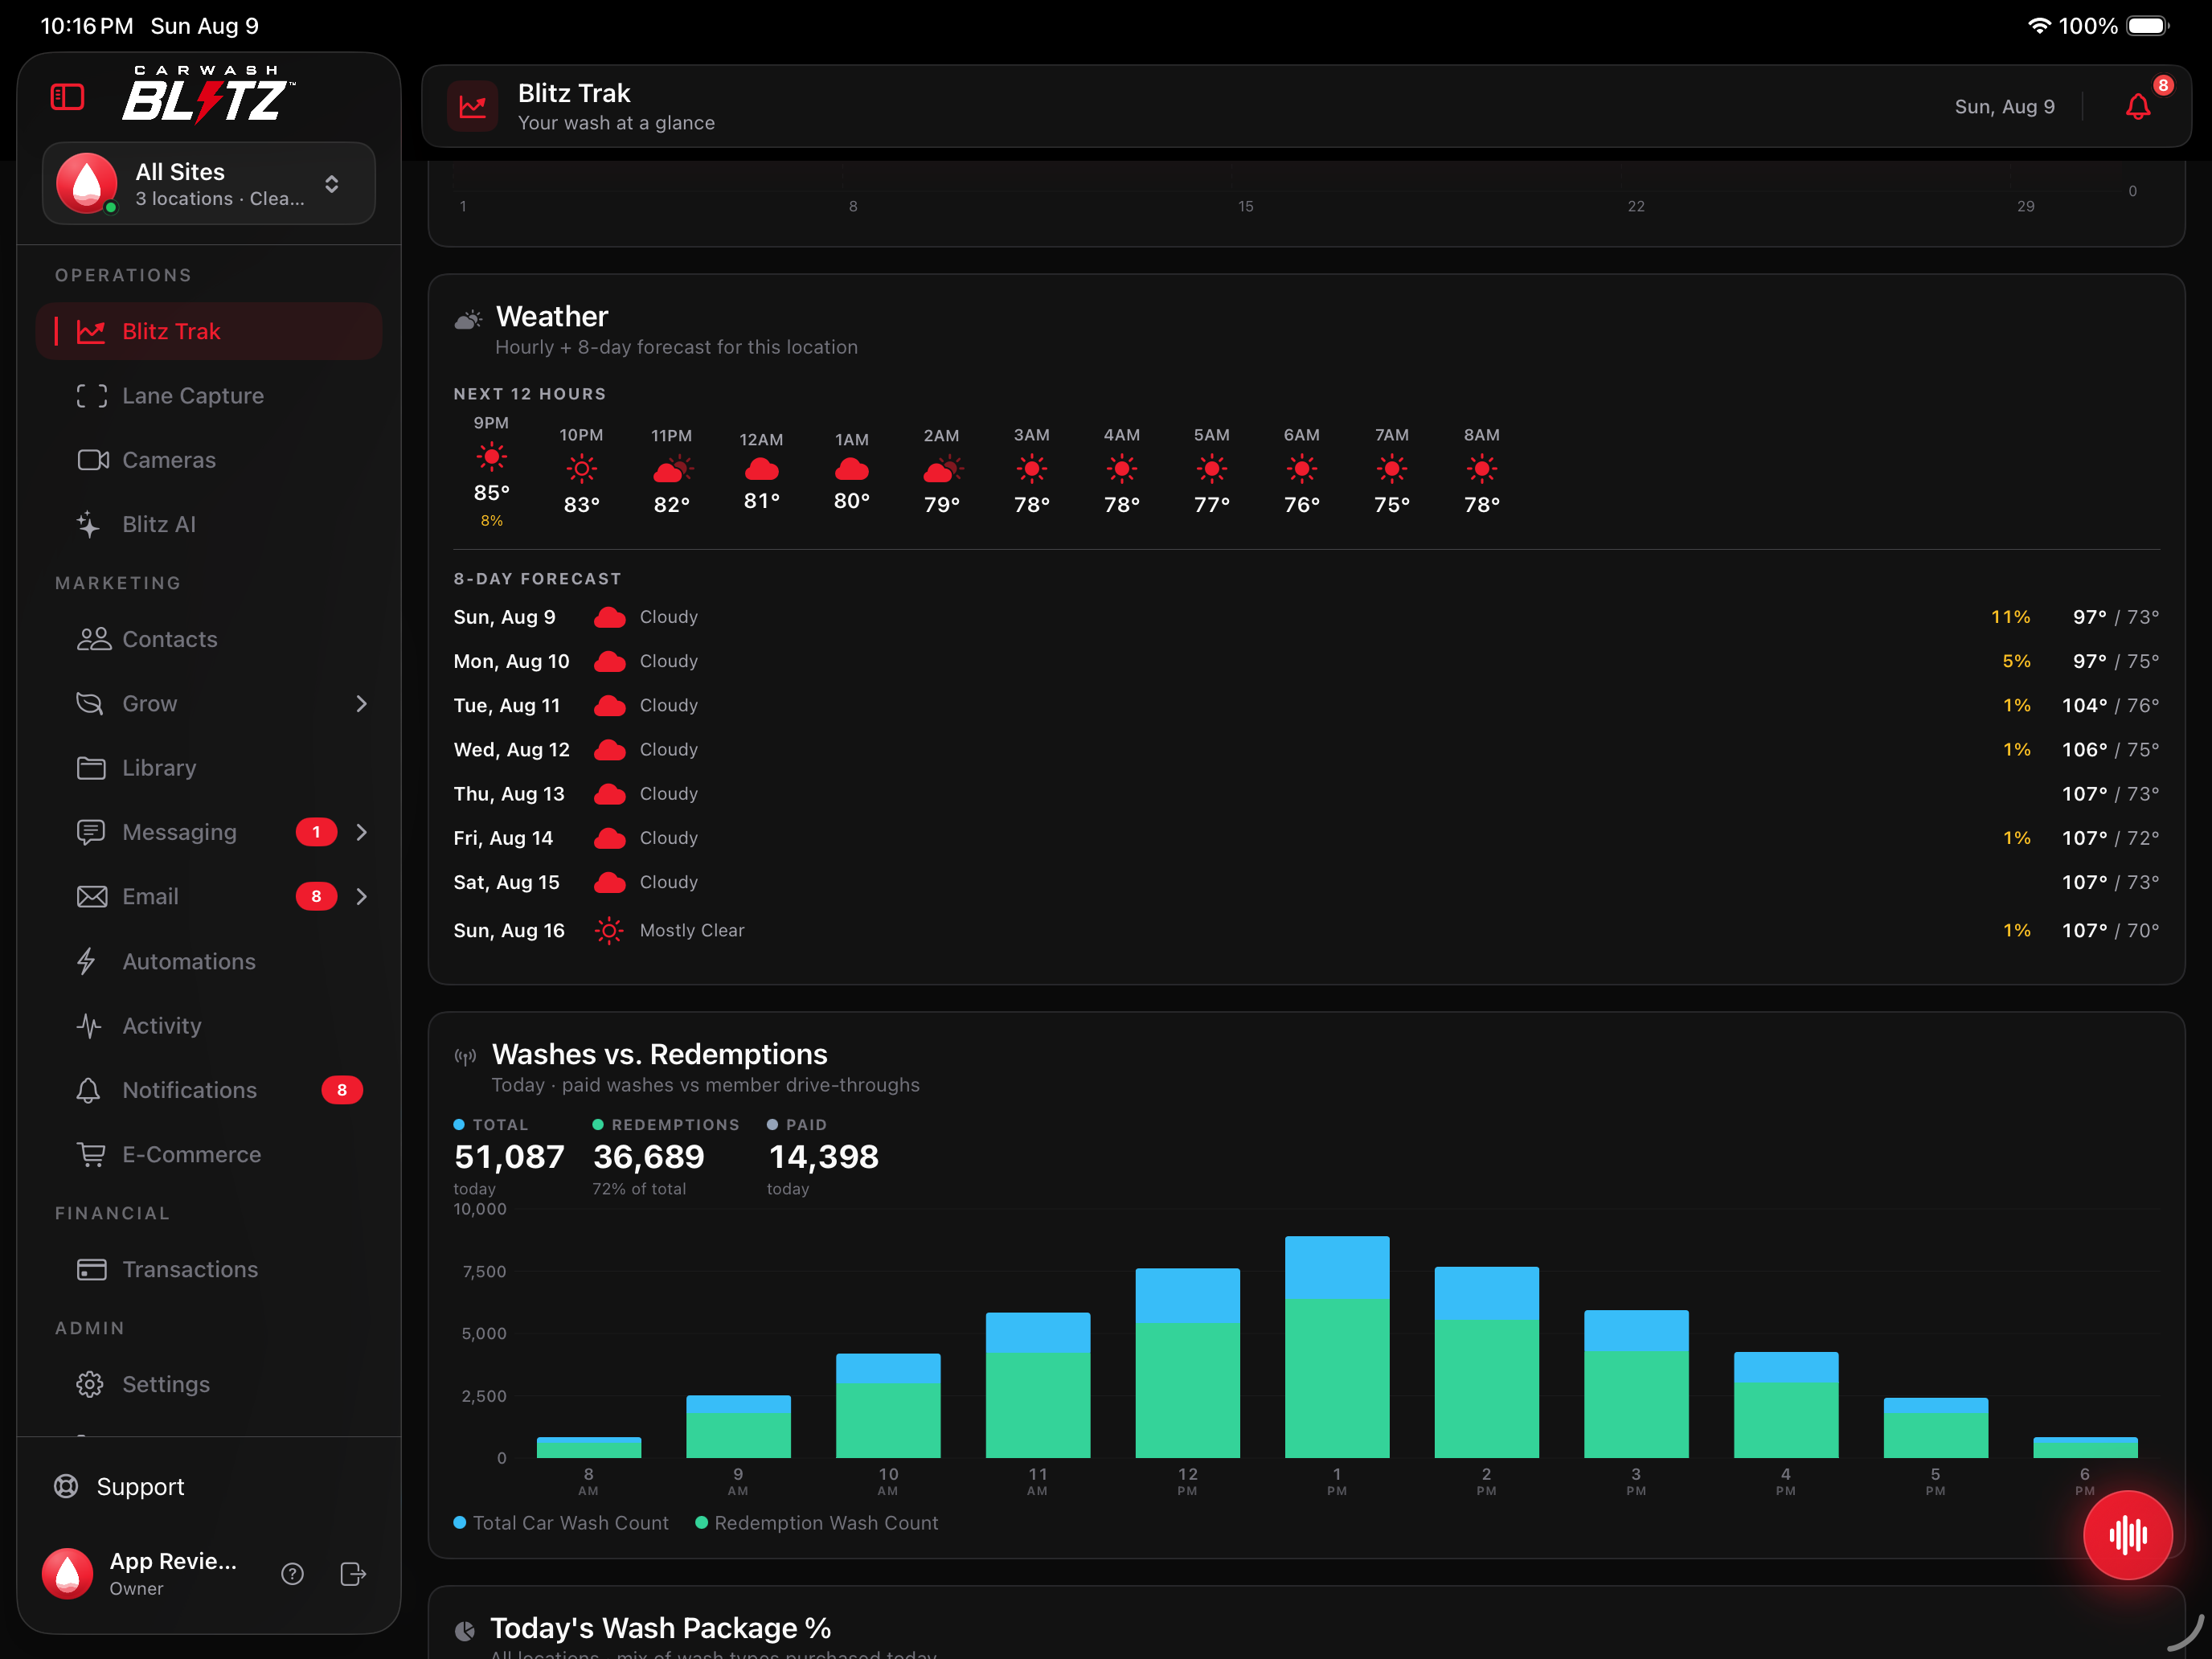Click the 10:16 PM clock in status bar
This screenshot has height=1659, width=2212.
pyautogui.click(x=87, y=26)
